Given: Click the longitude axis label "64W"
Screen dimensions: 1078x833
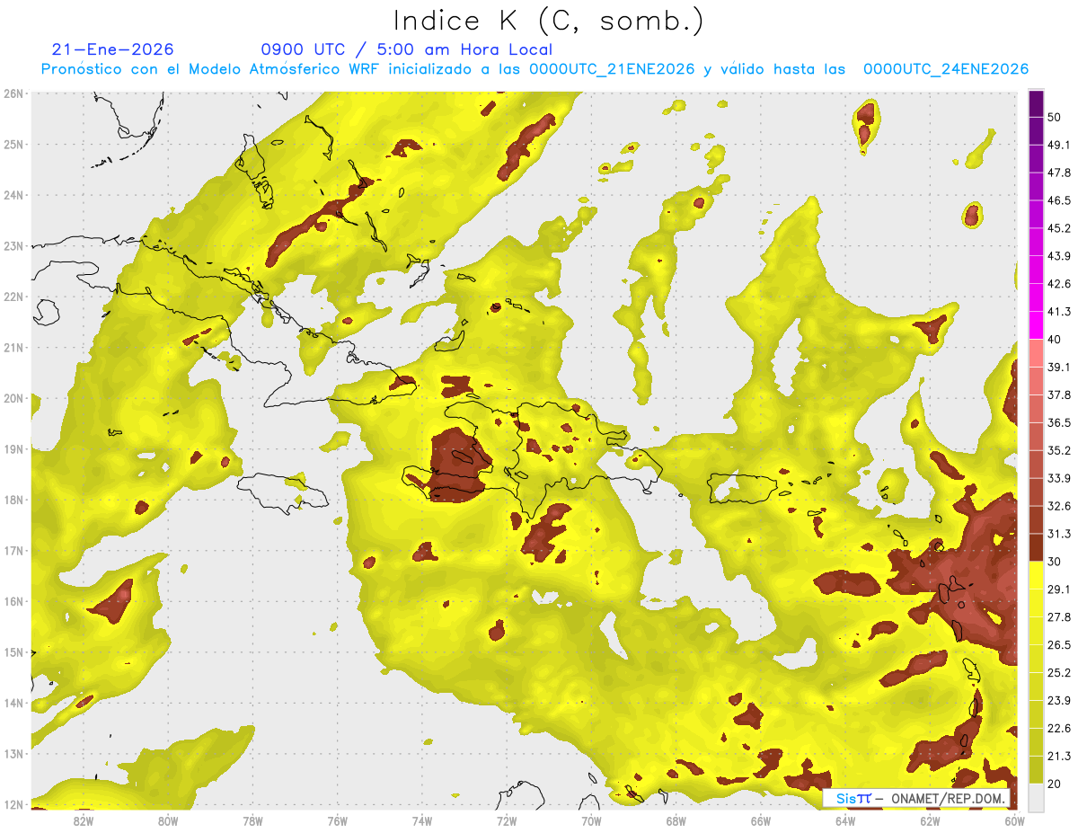Looking at the screenshot, I should click(x=845, y=820).
